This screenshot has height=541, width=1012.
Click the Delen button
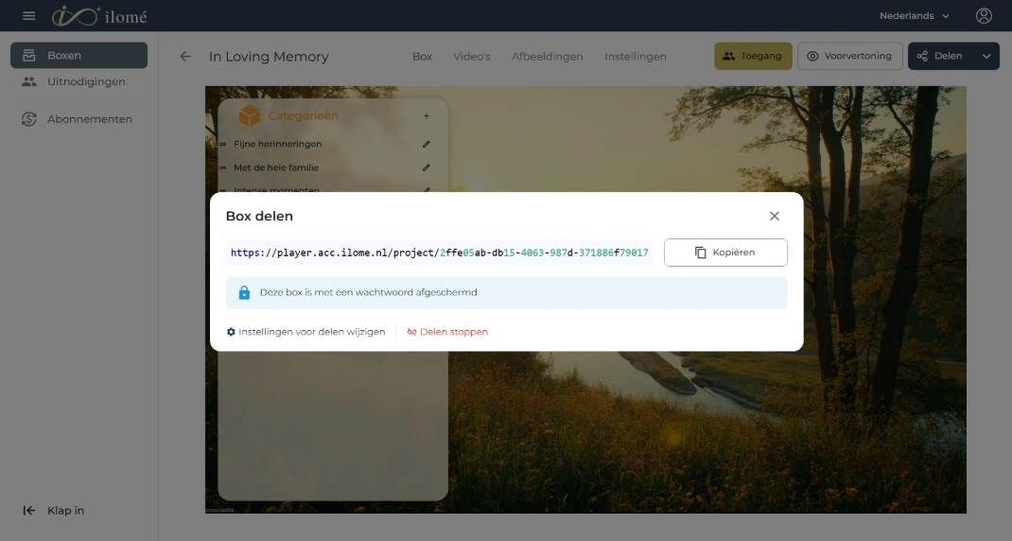coord(940,56)
